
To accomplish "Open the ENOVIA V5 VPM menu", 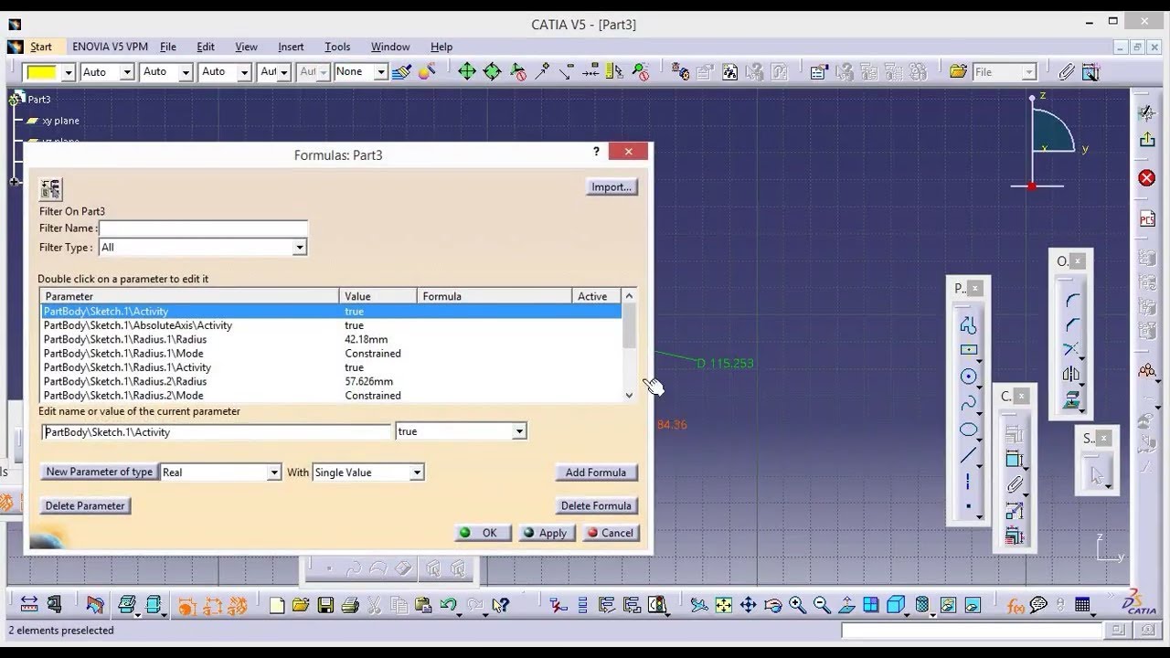I will coord(110,47).
